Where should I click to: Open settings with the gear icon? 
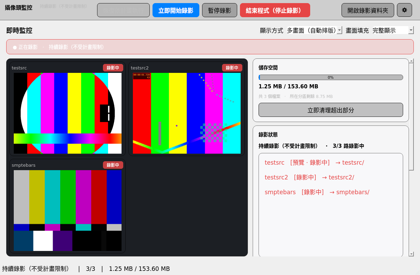(x=405, y=10)
